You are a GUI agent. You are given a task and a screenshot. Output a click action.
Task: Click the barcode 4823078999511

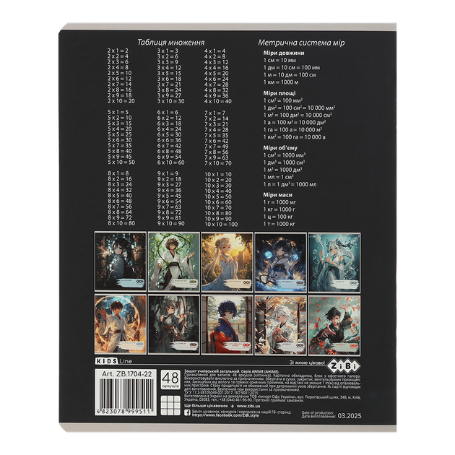tap(126, 397)
